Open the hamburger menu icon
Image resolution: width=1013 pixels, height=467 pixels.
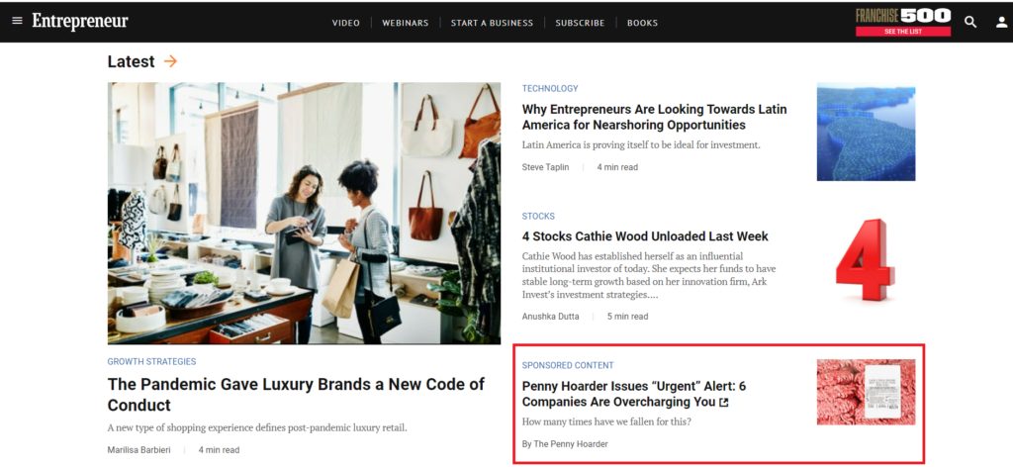(18, 21)
